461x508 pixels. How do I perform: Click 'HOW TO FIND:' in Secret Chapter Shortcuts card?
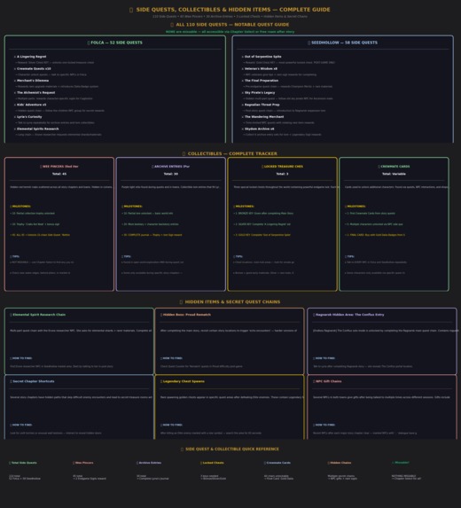[22, 425]
